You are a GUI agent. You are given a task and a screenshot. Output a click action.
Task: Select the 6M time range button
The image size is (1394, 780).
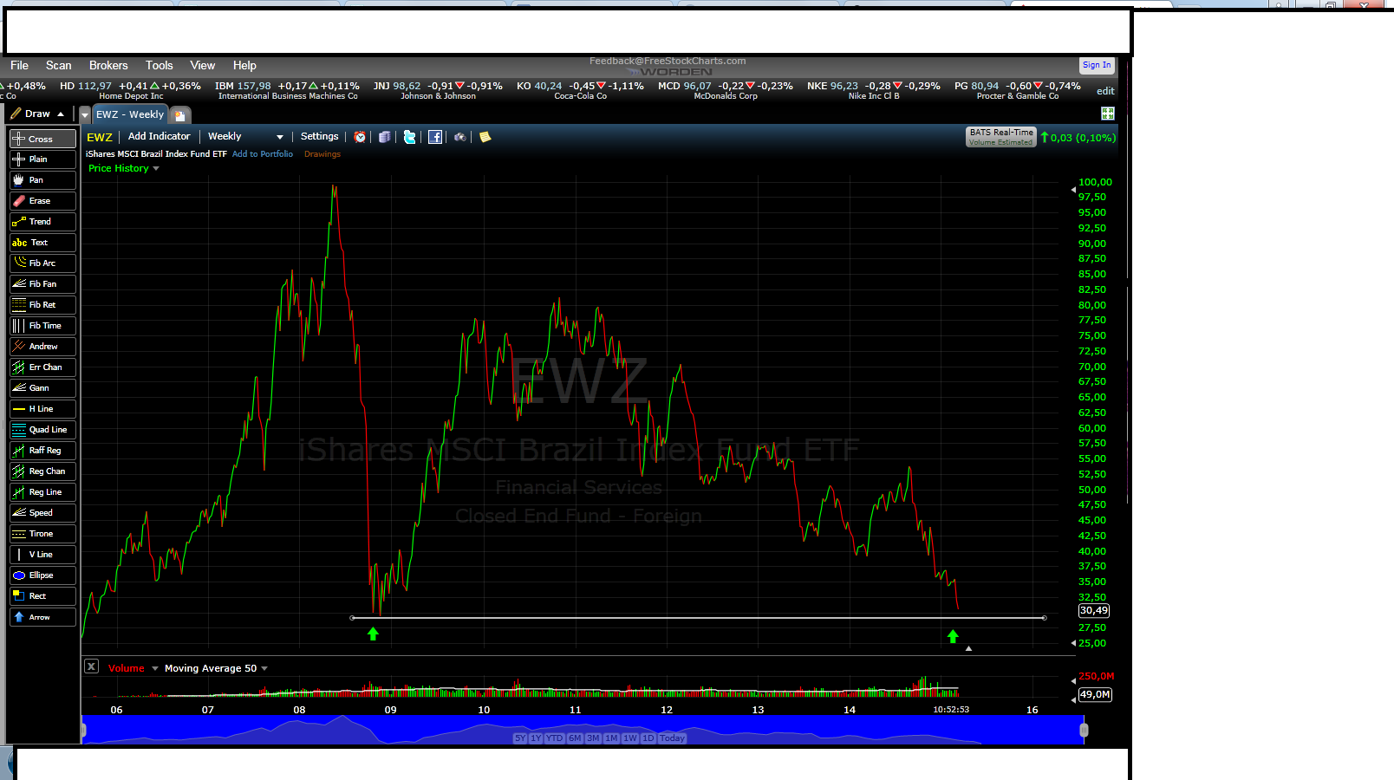tap(576, 738)
